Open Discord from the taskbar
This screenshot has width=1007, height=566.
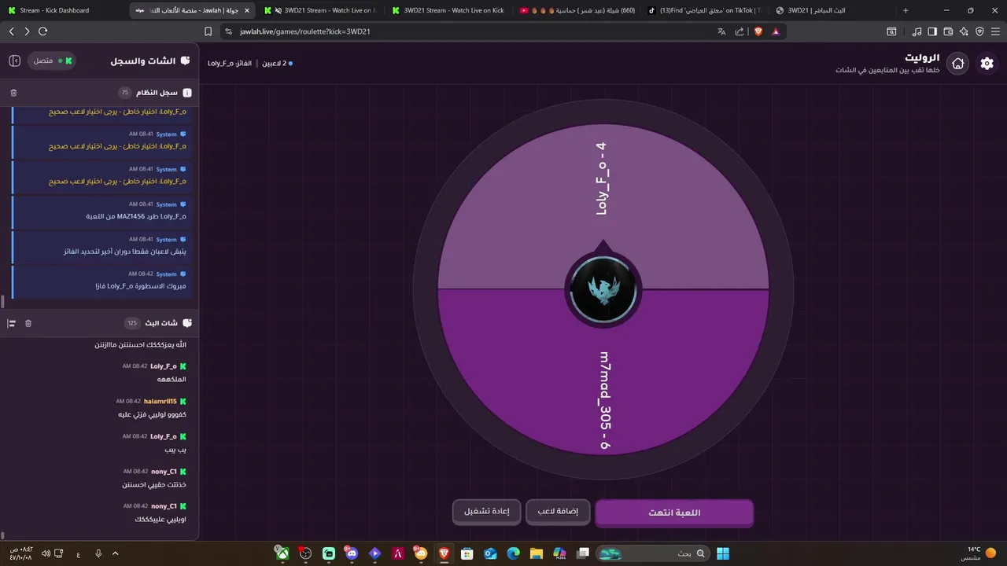click(351, 553)
